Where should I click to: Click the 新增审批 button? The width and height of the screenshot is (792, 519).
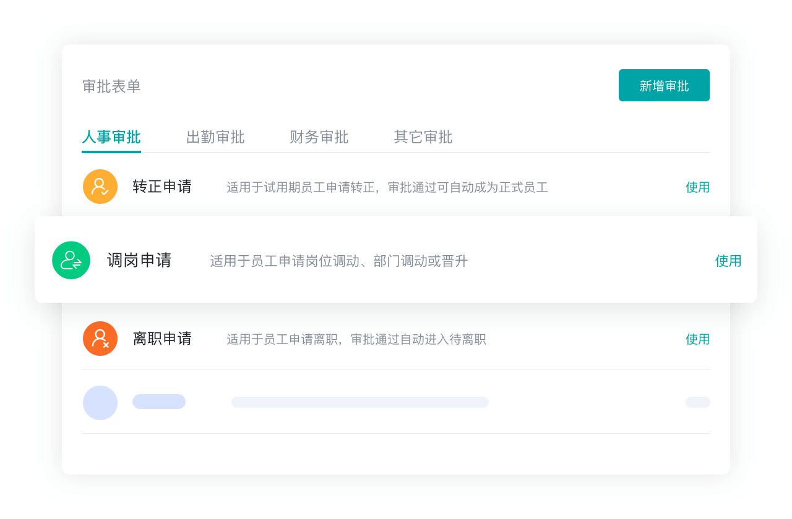point(664,85)
